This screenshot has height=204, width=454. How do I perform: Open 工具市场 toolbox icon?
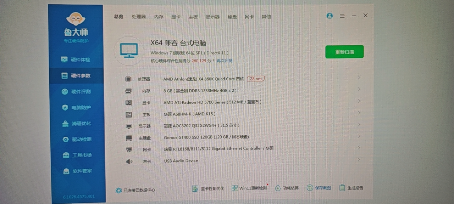tap(66, 155)
